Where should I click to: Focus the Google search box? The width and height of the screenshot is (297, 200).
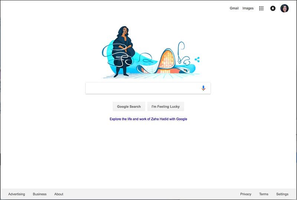[x=148, y=88]
